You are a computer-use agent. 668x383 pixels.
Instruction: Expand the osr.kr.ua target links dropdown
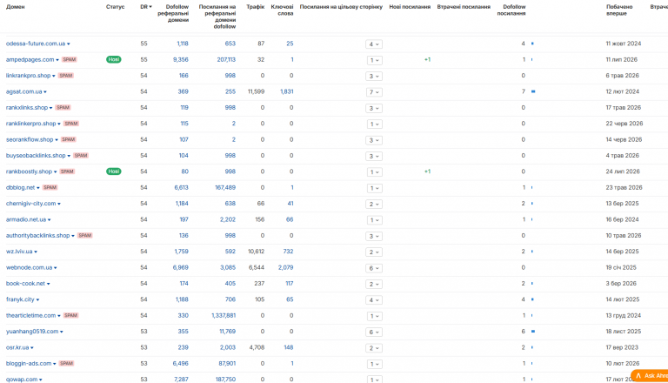[x=374, y=348]
